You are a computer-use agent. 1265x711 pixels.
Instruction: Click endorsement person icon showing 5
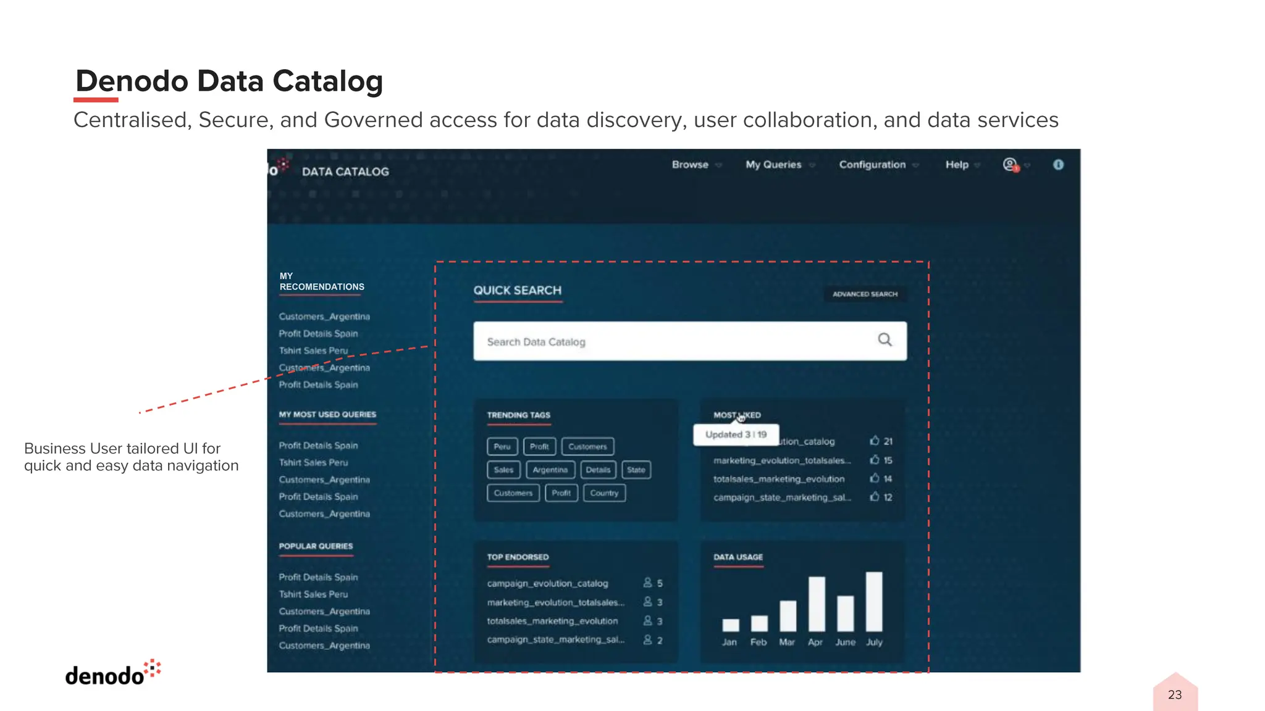(647, 583)
